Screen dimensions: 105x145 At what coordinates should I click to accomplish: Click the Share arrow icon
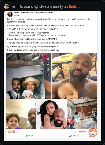click(71, 136)
